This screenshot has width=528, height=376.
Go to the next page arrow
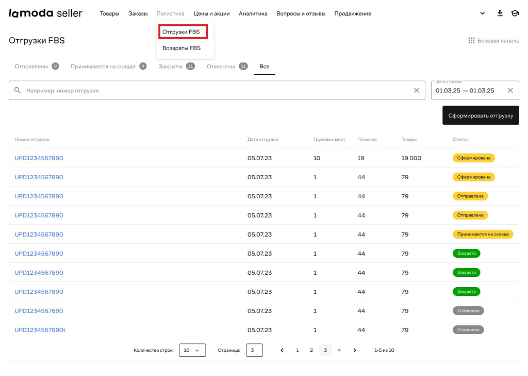pyautogui.click(x=355, y=350)
